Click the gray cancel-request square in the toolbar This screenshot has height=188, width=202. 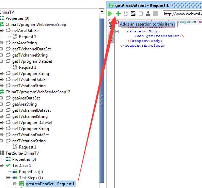pyautogui.click(x=156, y=14)
